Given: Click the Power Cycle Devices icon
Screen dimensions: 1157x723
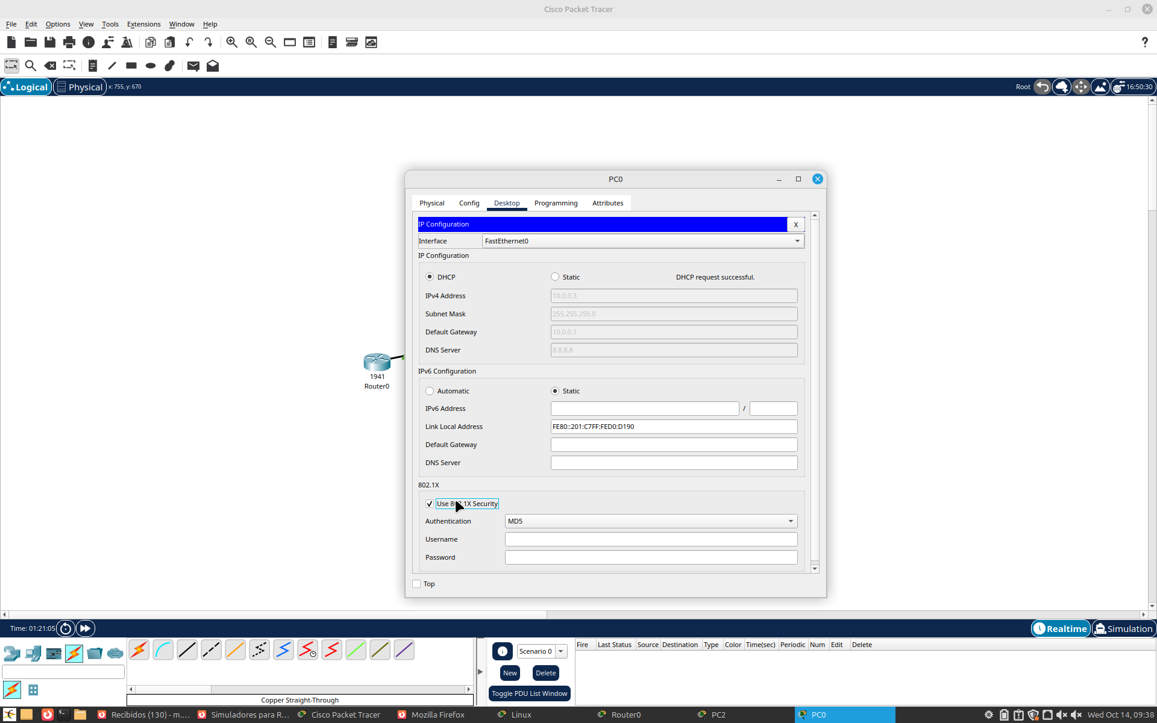Looking at the screenshot, I should [x=66, y=628].
